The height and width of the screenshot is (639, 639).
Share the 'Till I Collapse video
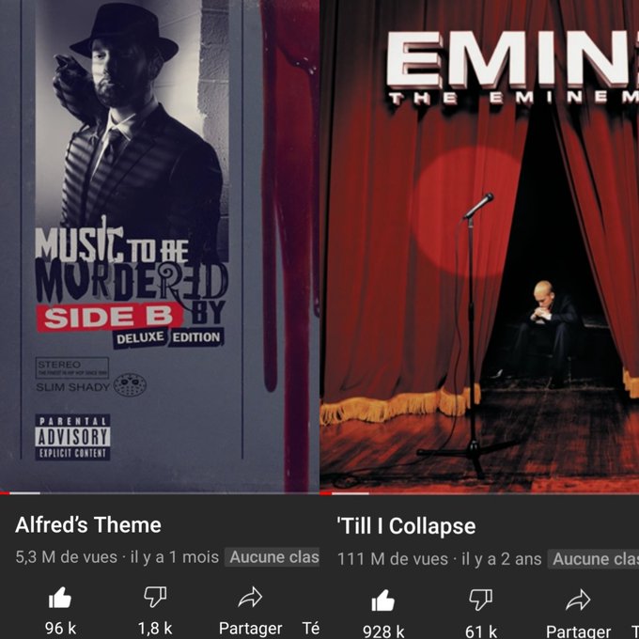click(x=578, y=600)
